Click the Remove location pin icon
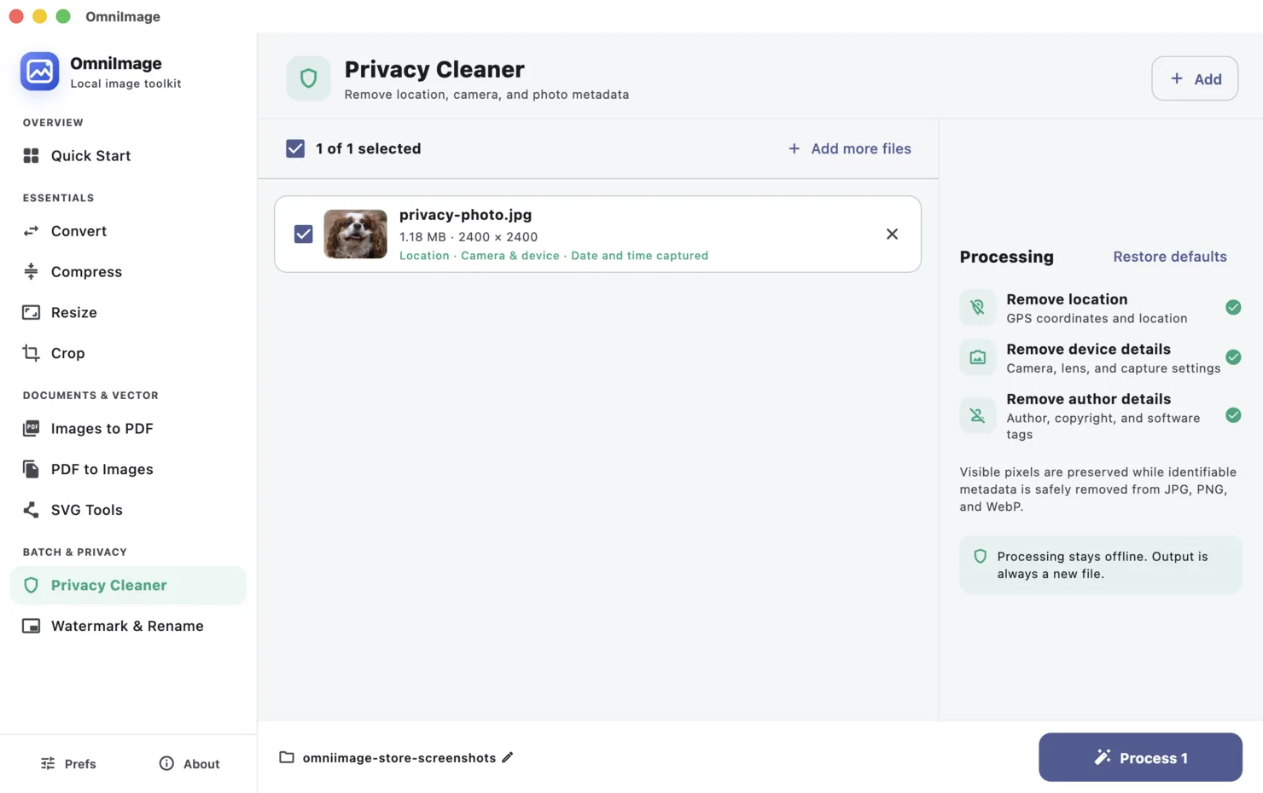1263x793 pixels. tap(978, 307)
